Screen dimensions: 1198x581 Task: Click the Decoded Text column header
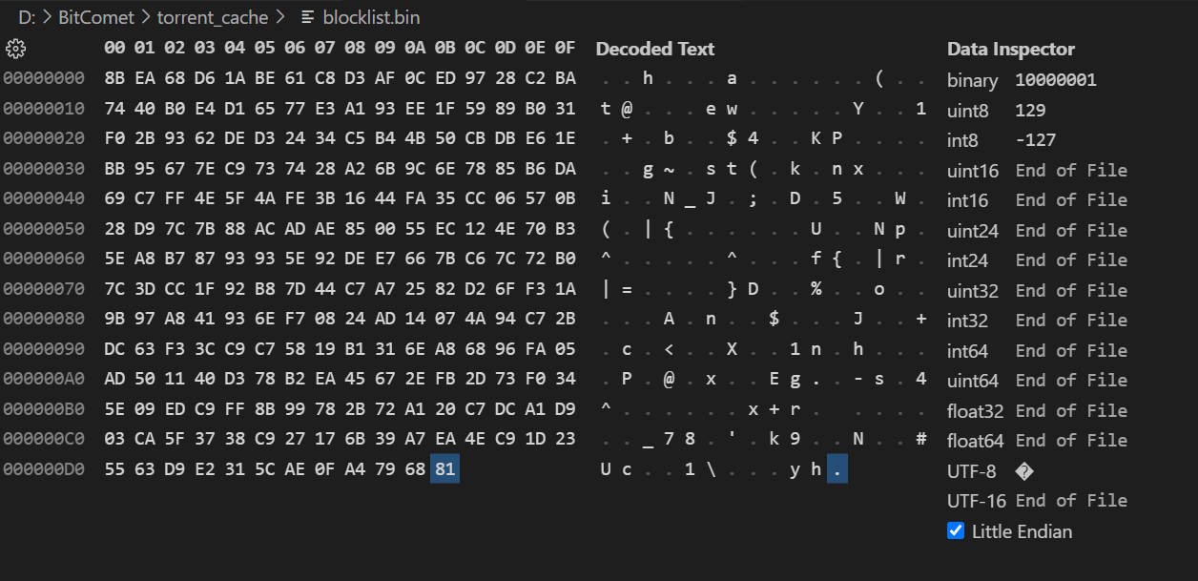pos(654,49)
